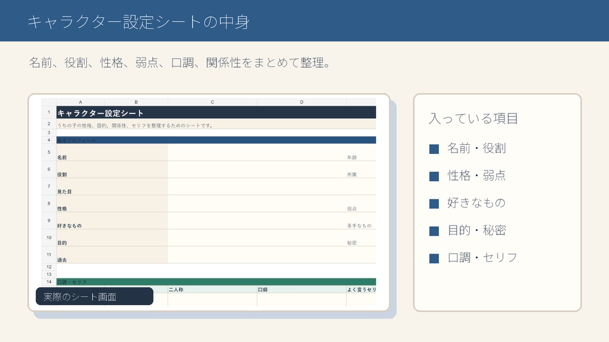Select list item 好きなもの in the right panel
609x342 pixels.
click(476, 203)
